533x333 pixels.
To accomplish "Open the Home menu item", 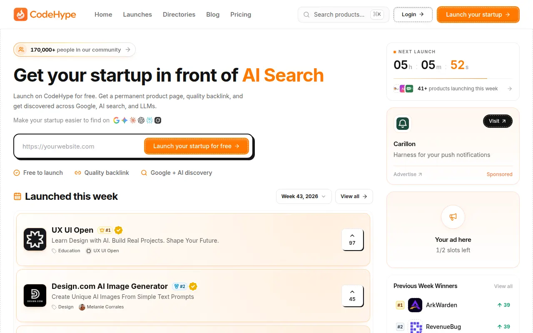I will [x=103, y=15].
